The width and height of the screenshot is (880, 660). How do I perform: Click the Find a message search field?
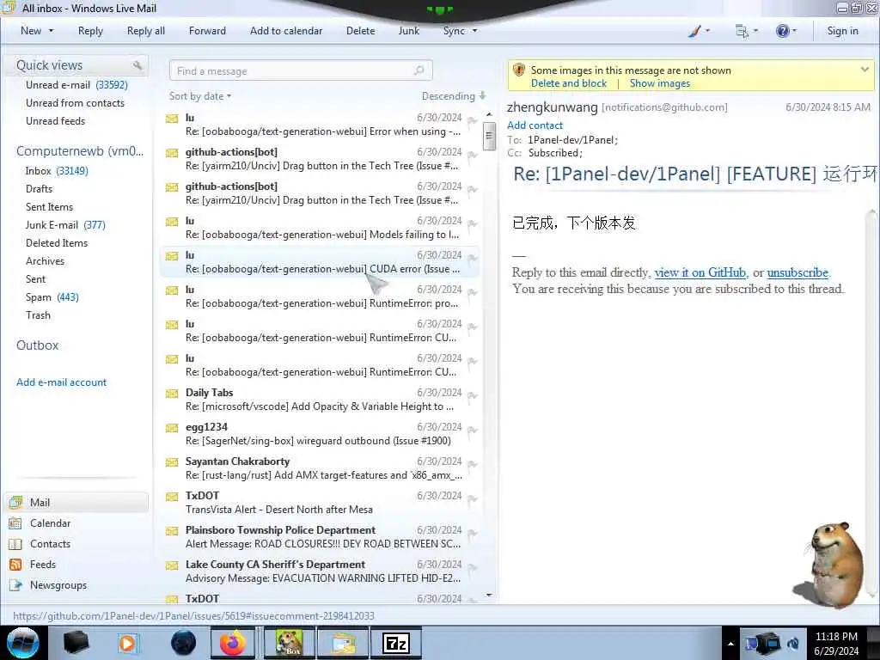tap(301, 70)
